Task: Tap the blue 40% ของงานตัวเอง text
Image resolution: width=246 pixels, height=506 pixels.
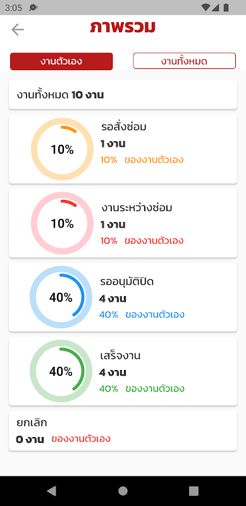Action: point(142,314)
